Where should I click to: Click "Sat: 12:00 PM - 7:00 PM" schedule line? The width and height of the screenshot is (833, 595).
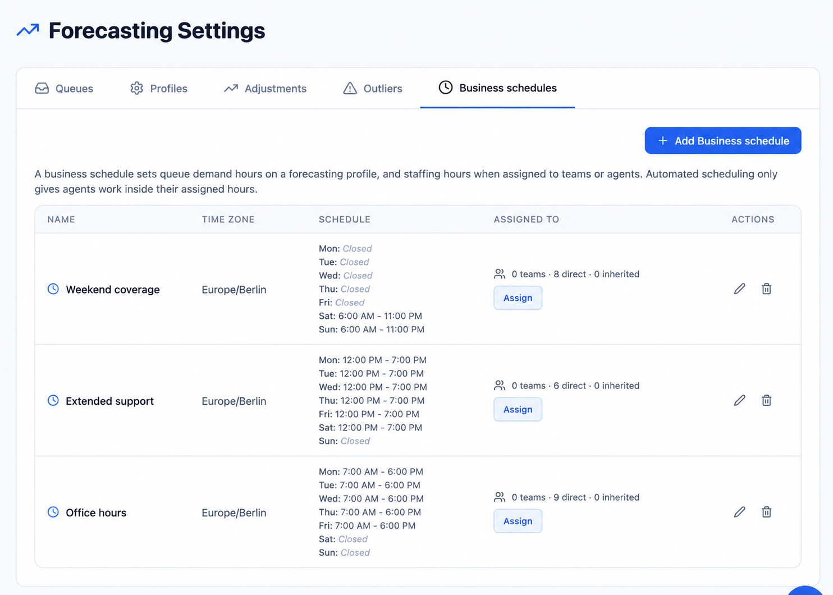[x=370, y=428]
